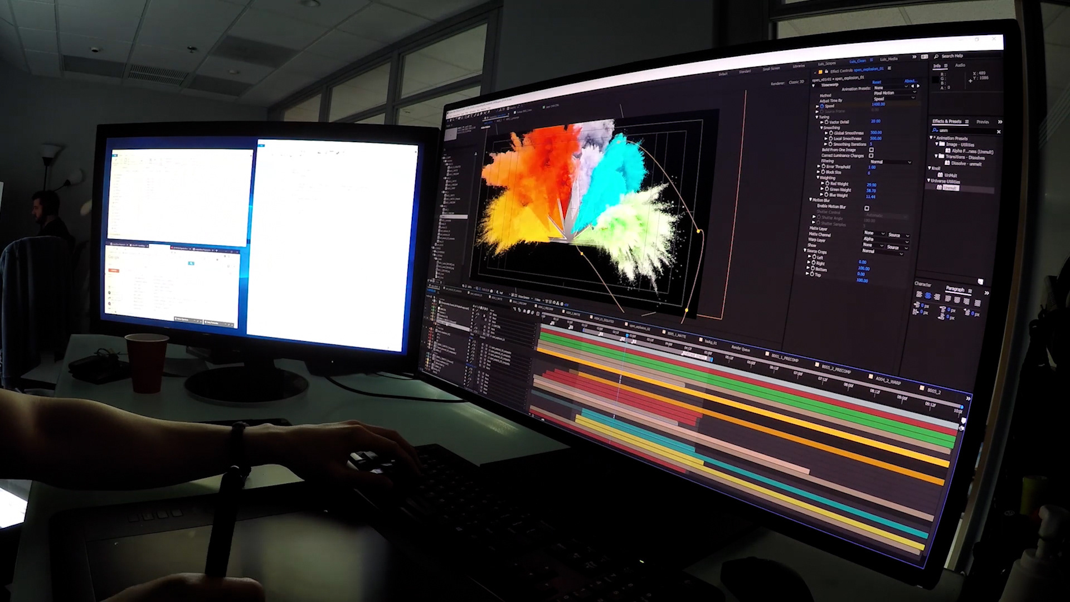
Task: Toggle Correct Luminance Changes checkbox
Action: coord(870,156)
